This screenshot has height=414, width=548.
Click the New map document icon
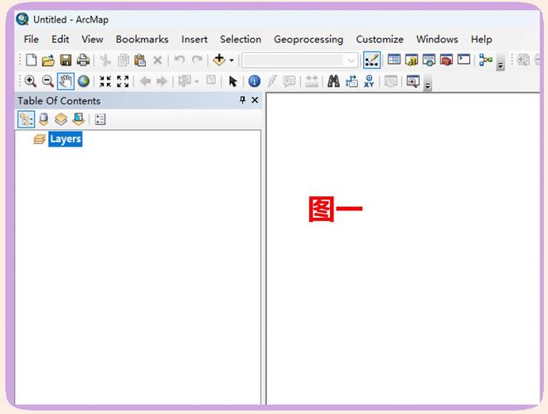[32, 60]
